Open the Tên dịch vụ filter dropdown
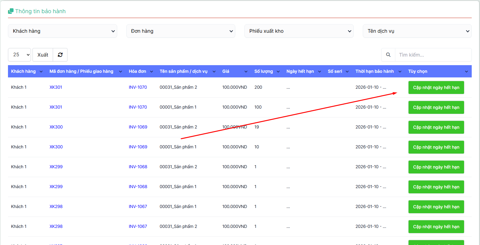Screen dimensions: 480x245 tap(417, 31)
